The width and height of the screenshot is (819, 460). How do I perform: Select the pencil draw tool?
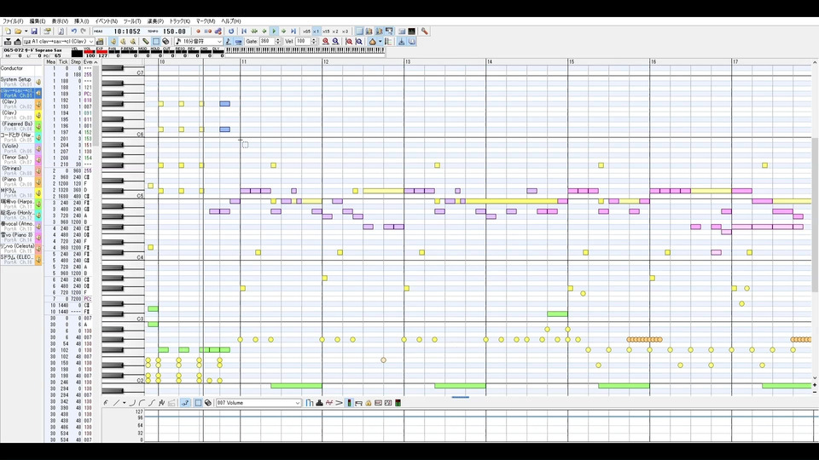[146, 41]
